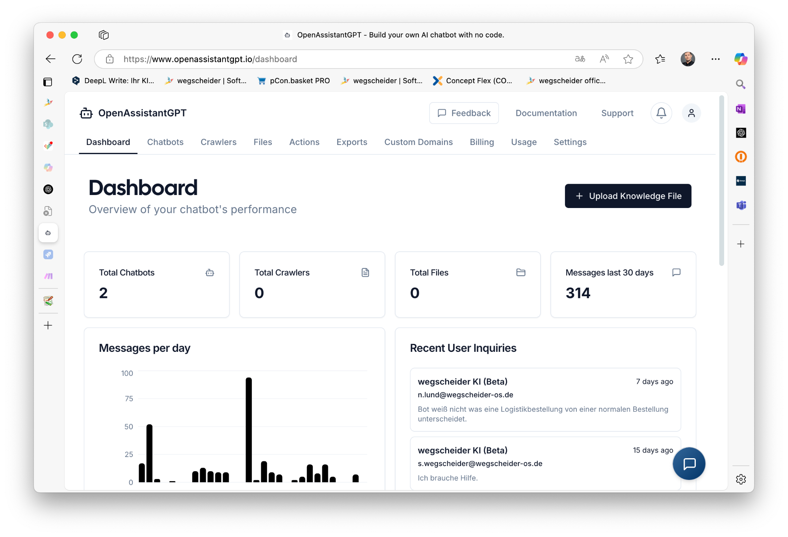Select the Exports tab
788x537 pixels.
pos(352,142)
